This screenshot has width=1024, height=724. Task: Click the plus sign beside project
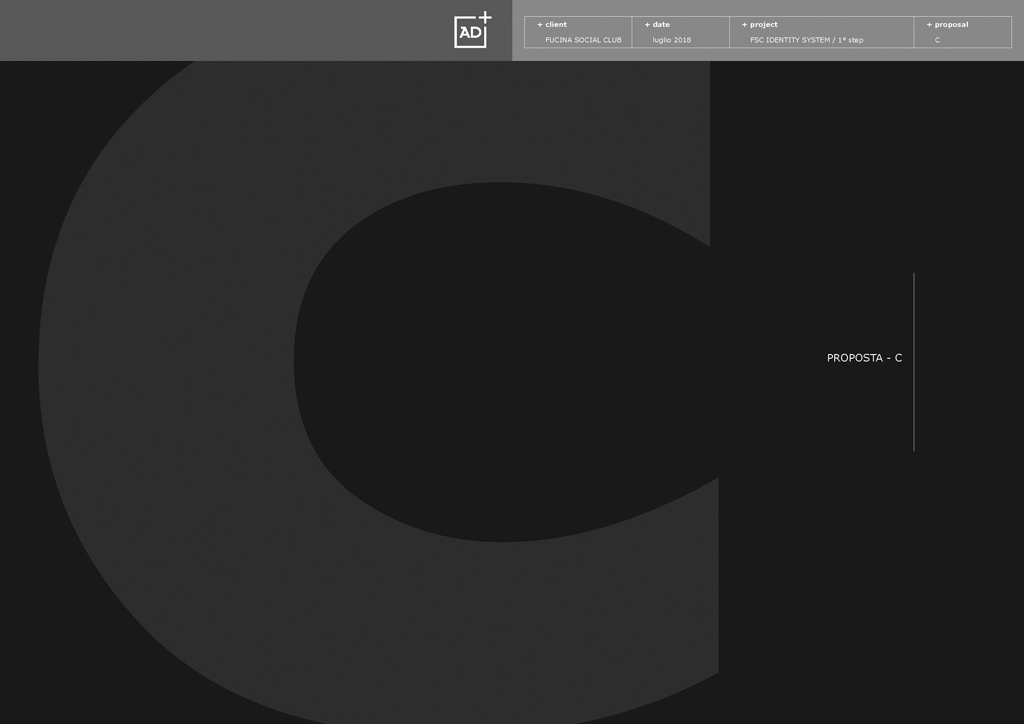pos(745,25)
